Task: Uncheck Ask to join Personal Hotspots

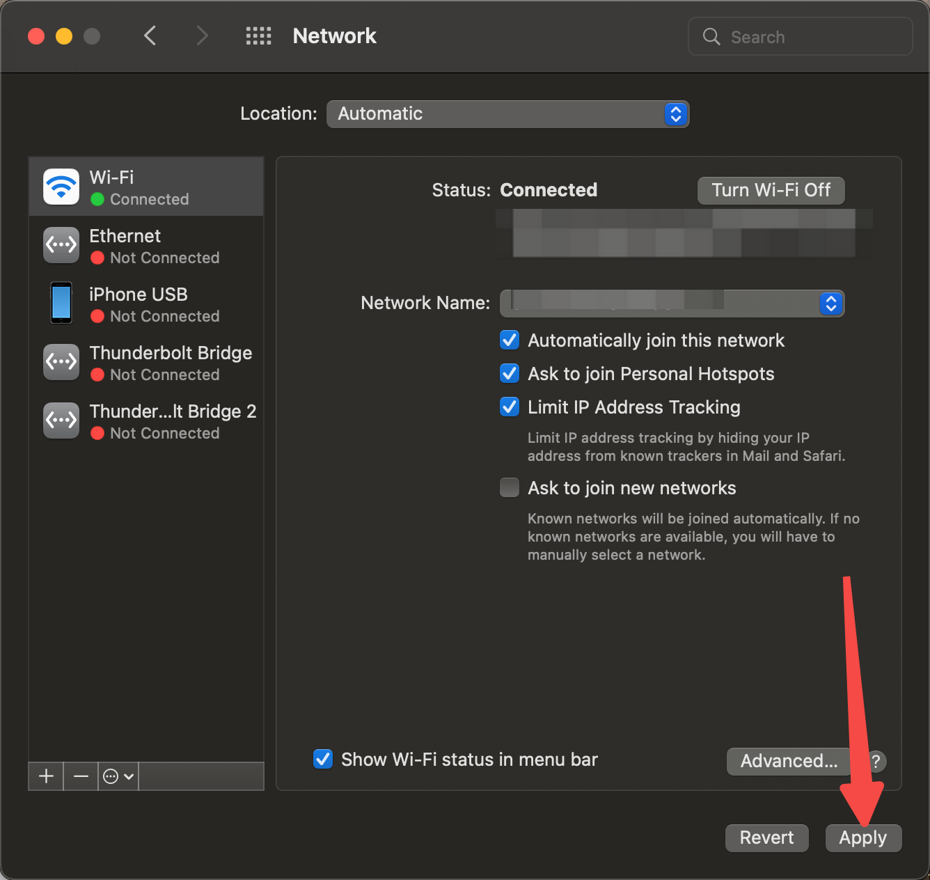Action: point(510,373)
